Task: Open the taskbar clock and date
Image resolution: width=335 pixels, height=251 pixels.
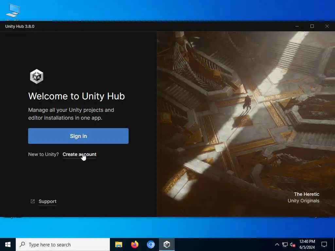Action: 307,244
